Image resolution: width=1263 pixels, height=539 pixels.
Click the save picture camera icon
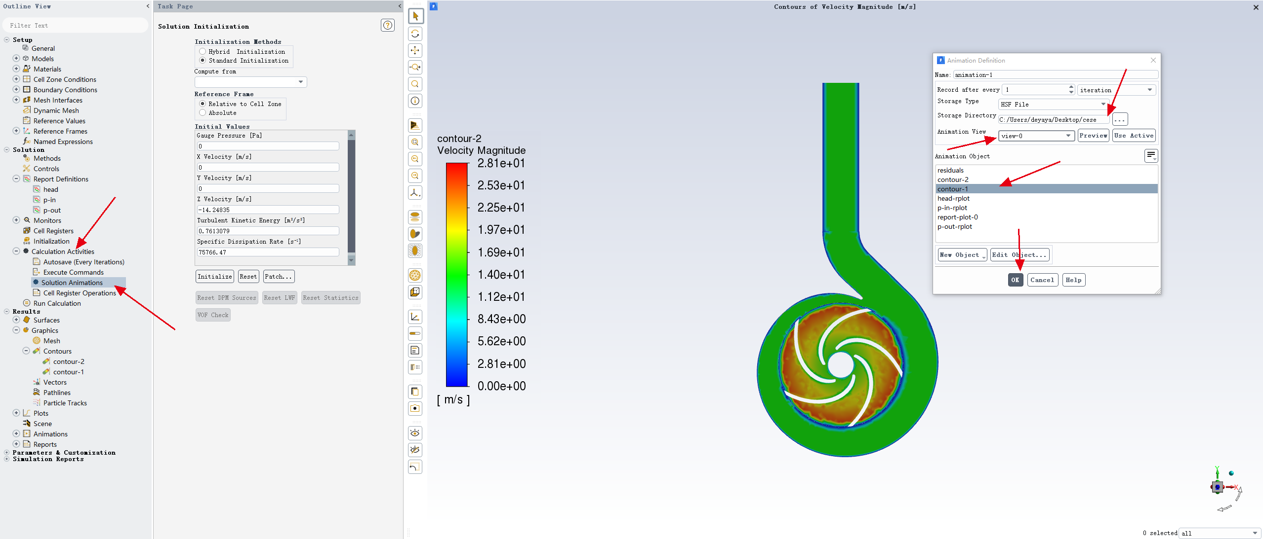click(x=415, y=408)
